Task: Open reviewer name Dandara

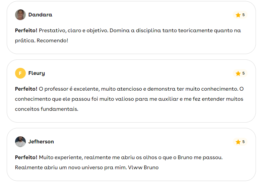Action: [40, 15]
